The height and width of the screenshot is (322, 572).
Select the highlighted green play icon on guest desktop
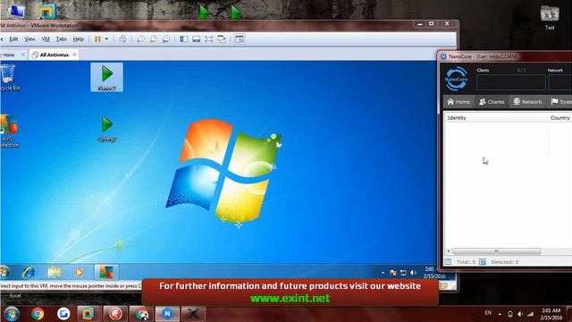(x=106, y=77)
